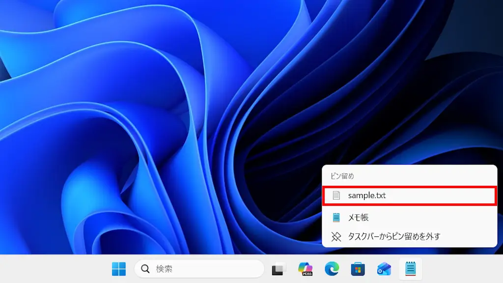The image size is (503, 283).
Task: Choose タスクバーからピン留めを外す
Action: (394, 236)
